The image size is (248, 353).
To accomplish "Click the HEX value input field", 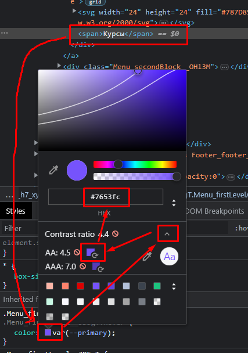I will 106,197.
